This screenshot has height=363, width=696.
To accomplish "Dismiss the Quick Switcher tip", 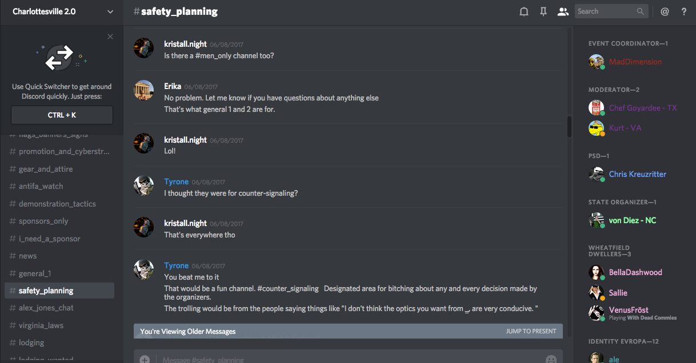I will 110,37.
